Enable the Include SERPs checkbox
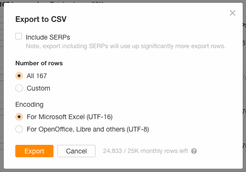246x172 pixels. point(19,36)
